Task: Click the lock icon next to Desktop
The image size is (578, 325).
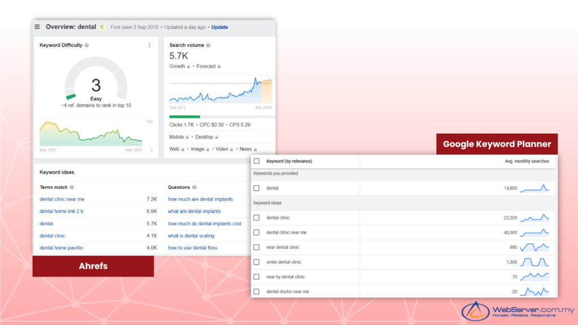Action: pyautogui.click(x=217, y=137)
